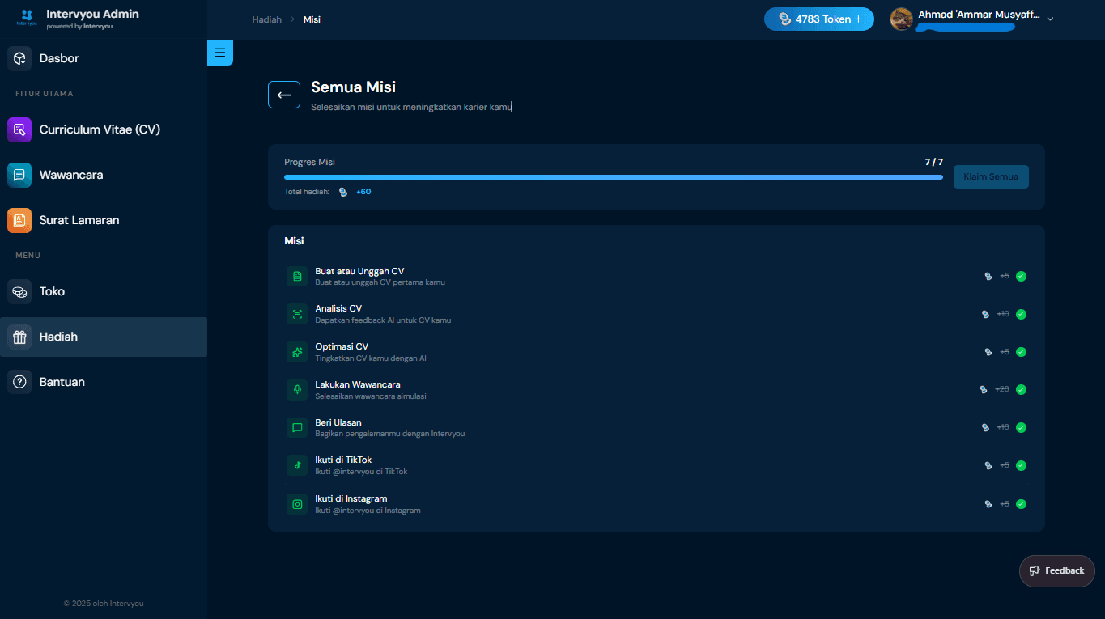The width and height of the screenshot is (1105, 619).
Task: Click green checkmark on Lakukan Wawancara row
Action: pos(1021,389)
